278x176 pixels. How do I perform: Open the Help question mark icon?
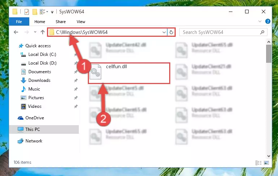268,21
